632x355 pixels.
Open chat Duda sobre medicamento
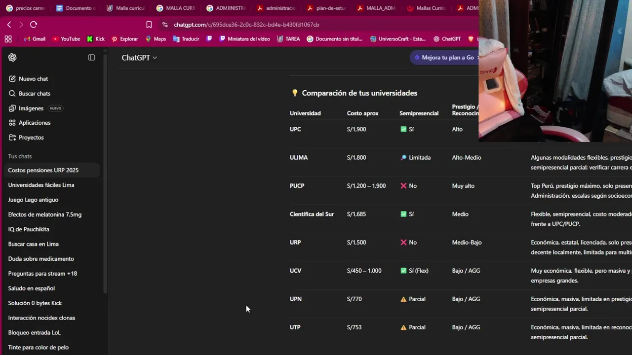tap(52, 259)
